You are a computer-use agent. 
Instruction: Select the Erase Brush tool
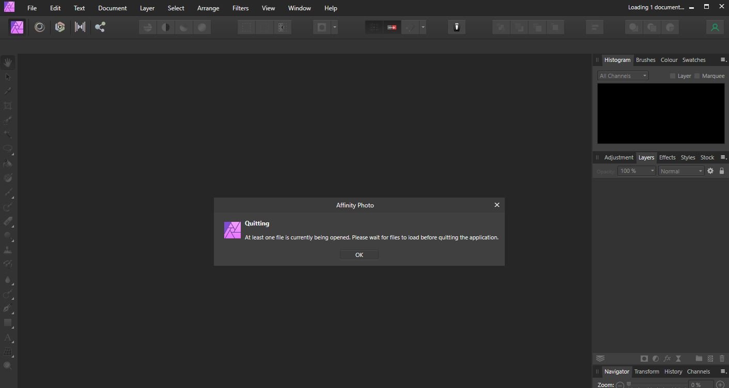coord(8,221)
